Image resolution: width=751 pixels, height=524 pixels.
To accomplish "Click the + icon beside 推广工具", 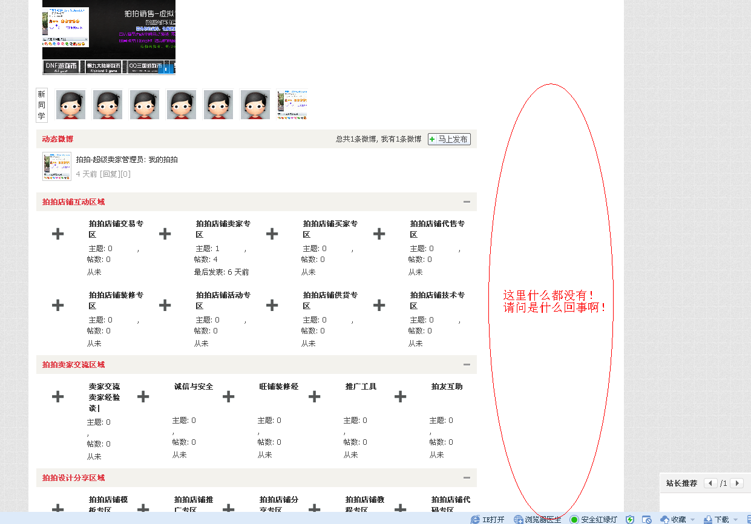I will [314, 396].
